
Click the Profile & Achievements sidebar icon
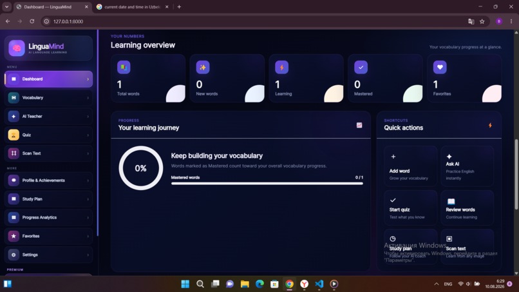[14, 180]
